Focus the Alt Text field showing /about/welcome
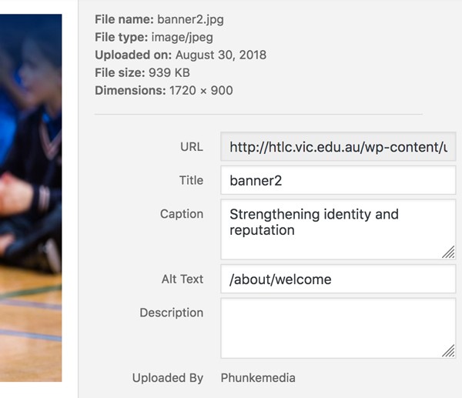Image resolution: width=462 pixels, height=398 pixels. (x=338, y=279)
